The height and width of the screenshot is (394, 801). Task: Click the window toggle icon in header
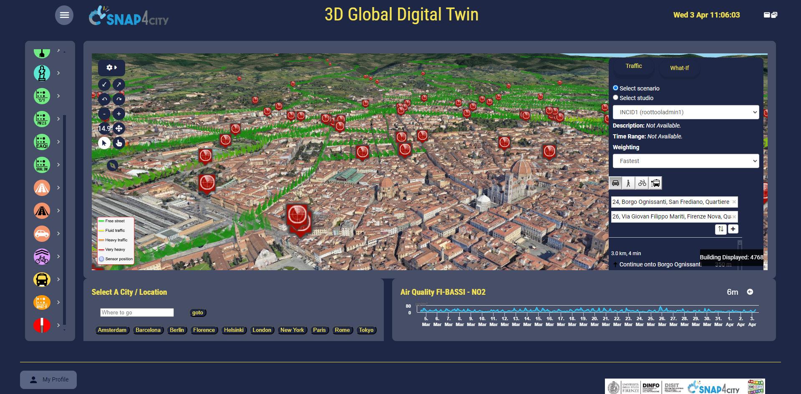pyautogui.click(x=771, y=15)
